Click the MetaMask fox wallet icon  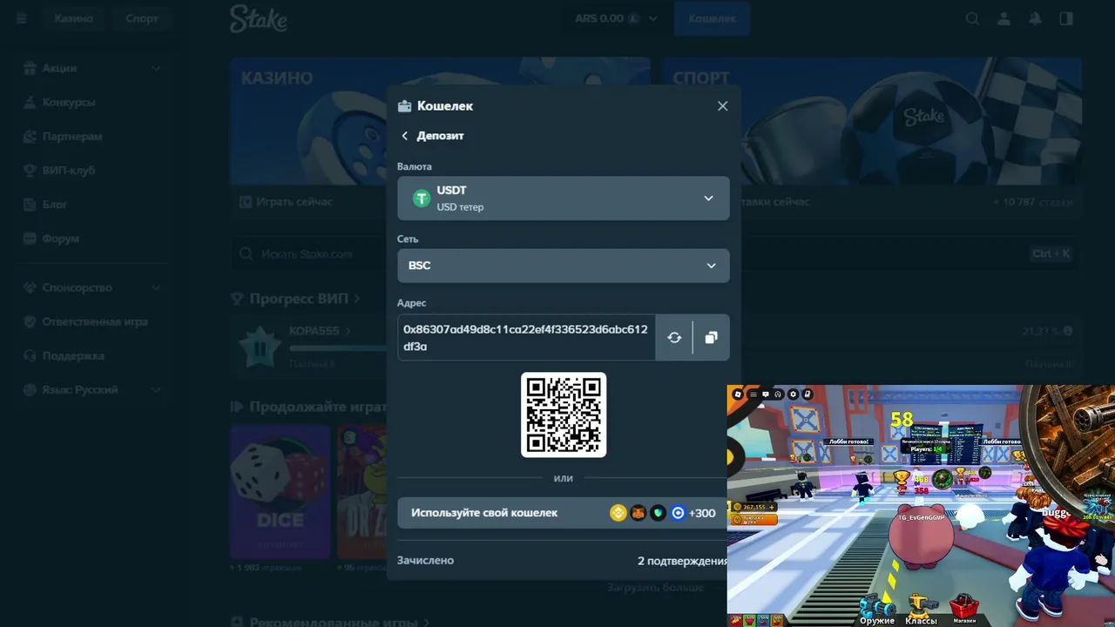pos(639,513)
